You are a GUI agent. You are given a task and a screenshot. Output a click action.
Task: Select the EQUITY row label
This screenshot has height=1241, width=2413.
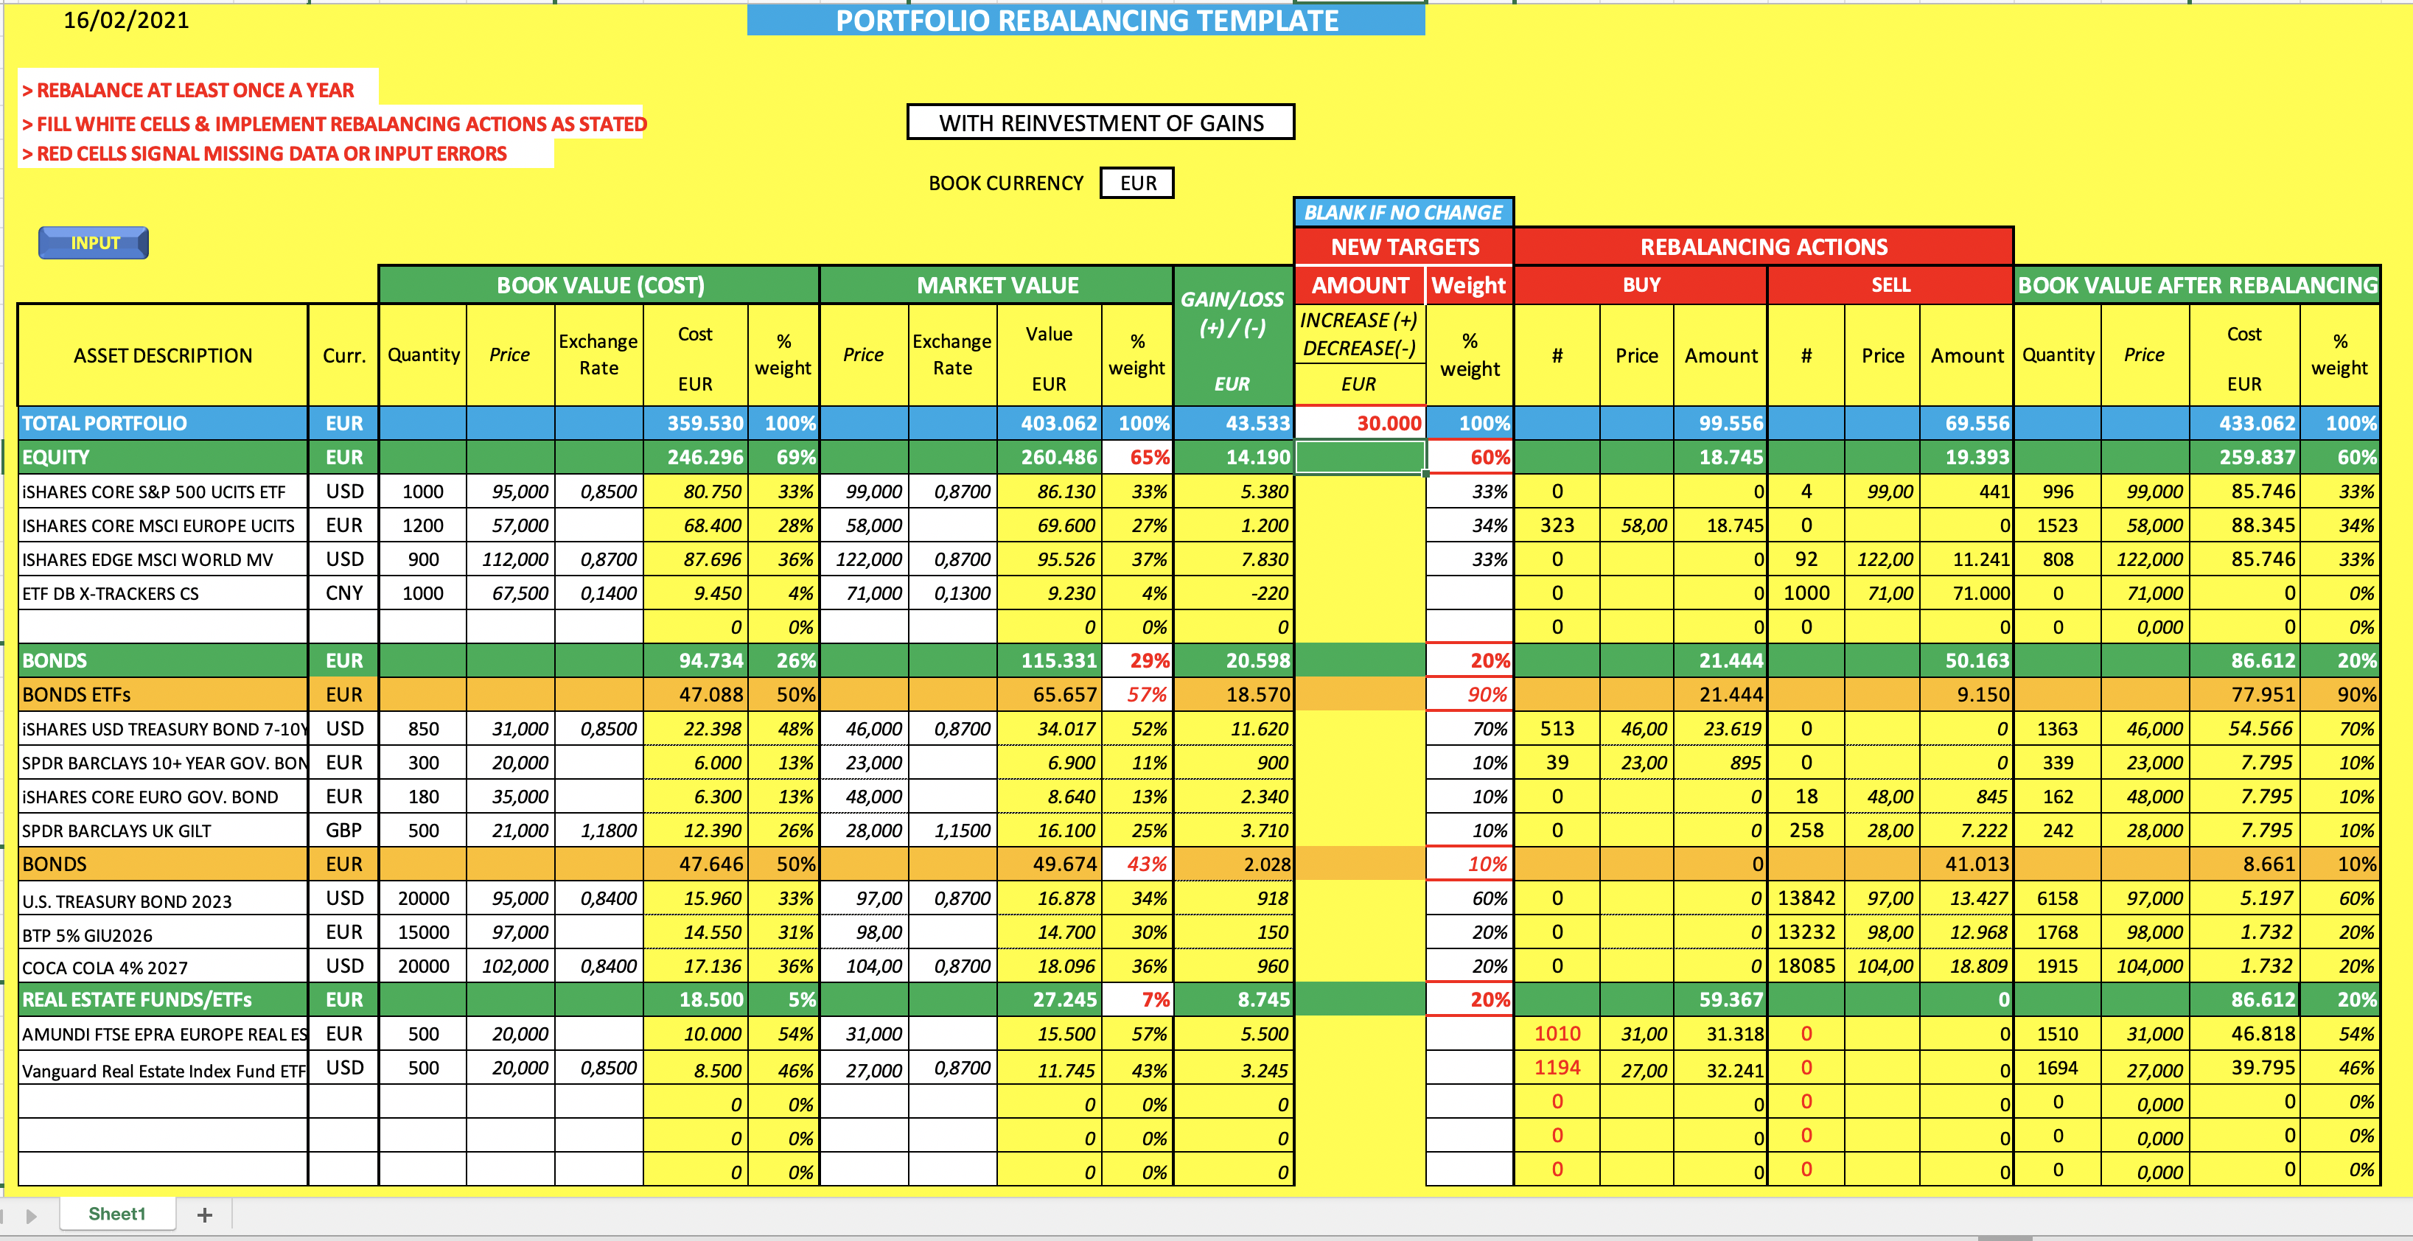tap(163, 457)
